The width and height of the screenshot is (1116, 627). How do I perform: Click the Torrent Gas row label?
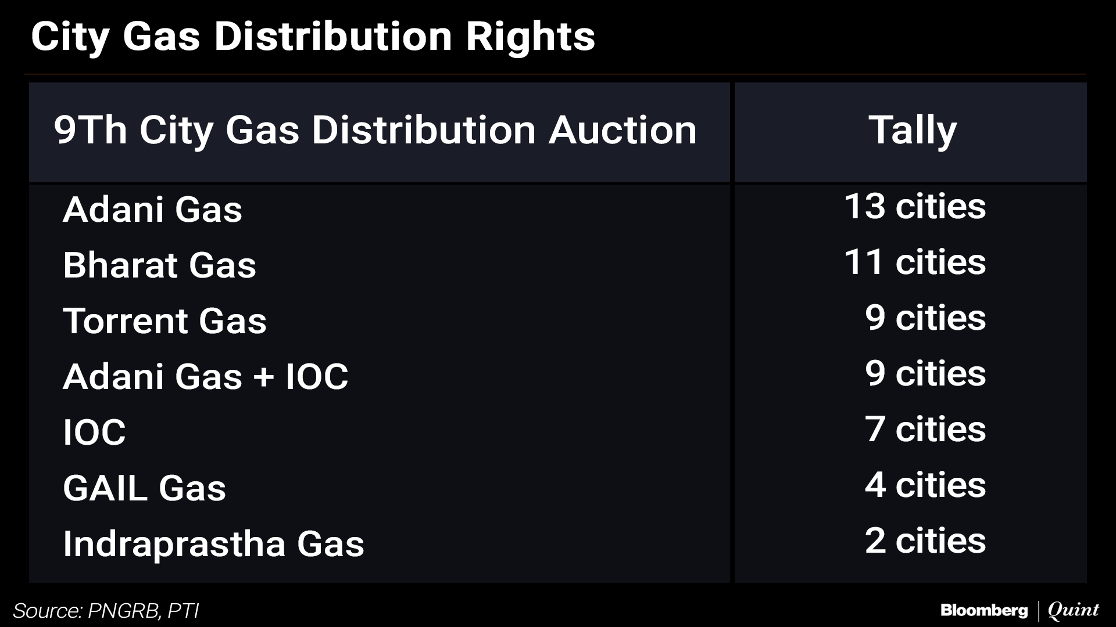164,320
